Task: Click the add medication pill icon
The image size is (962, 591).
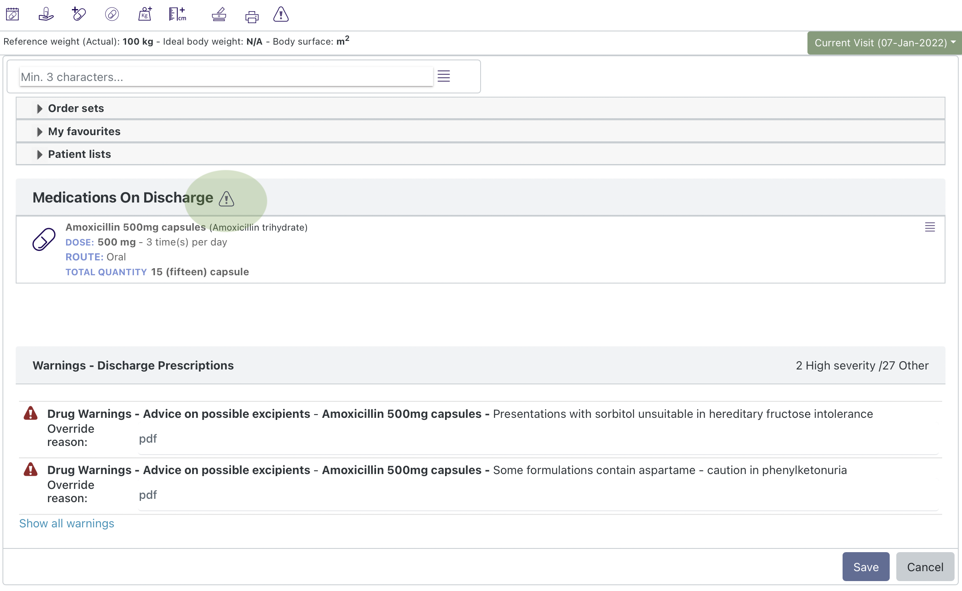Action: [x=79, y=14]
